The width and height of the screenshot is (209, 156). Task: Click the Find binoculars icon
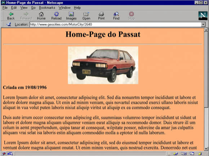(x=116, y=16)
